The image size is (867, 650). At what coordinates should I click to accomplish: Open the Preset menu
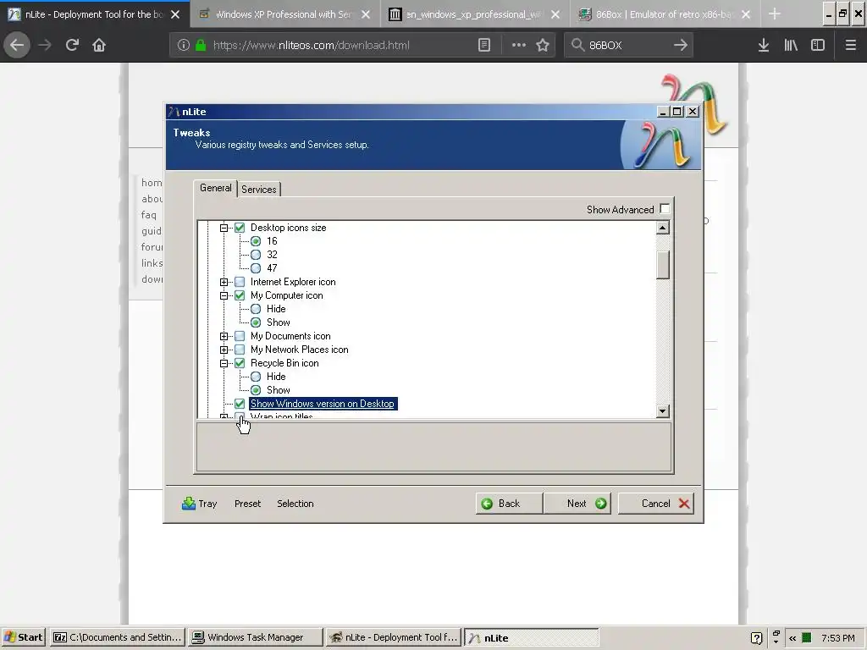tap(247, 504)
